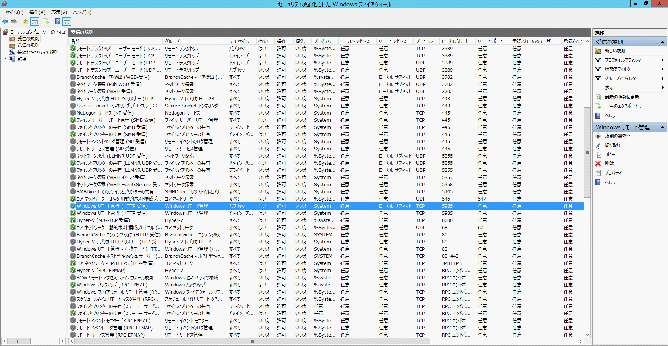Image resolution: width=668 pixels, height=346 pixels.
Task: Sort by the グループ column header
Action: point(195,41)
